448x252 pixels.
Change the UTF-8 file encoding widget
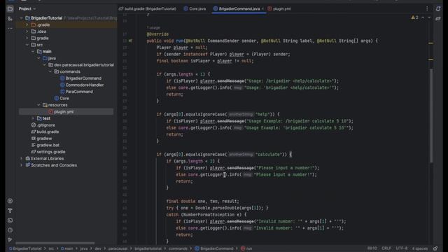click(402, 248)
